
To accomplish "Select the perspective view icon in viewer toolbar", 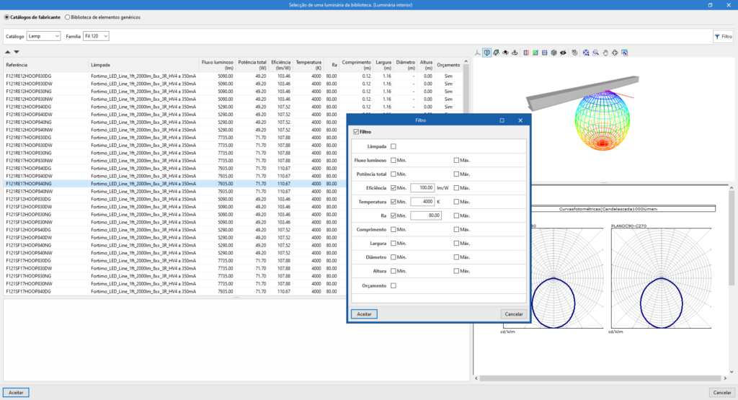I will click(x=487, y=53).
